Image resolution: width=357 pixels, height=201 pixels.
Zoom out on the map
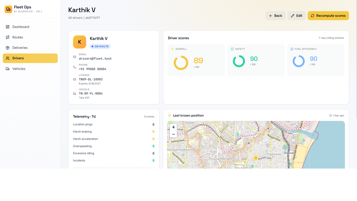pyautogui.click(x=174, y=134)
